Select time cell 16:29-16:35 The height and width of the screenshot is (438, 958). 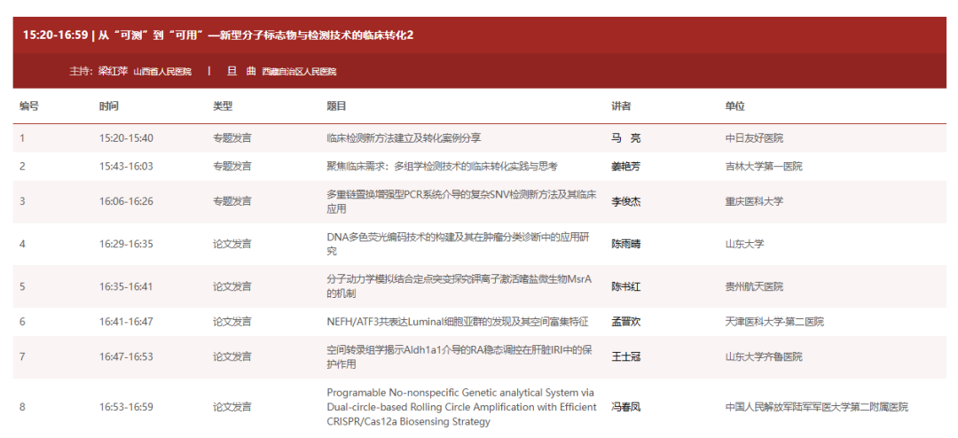tap(127, 244)
